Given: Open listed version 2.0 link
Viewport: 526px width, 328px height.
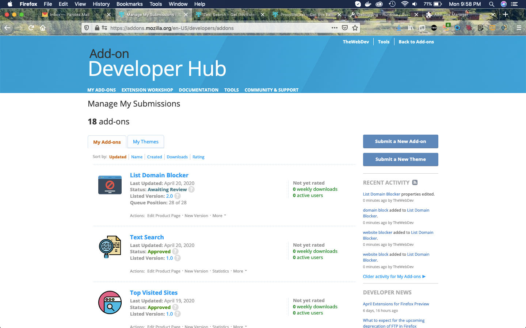Looking at the screenshot, I should click(x=169, y=196).
